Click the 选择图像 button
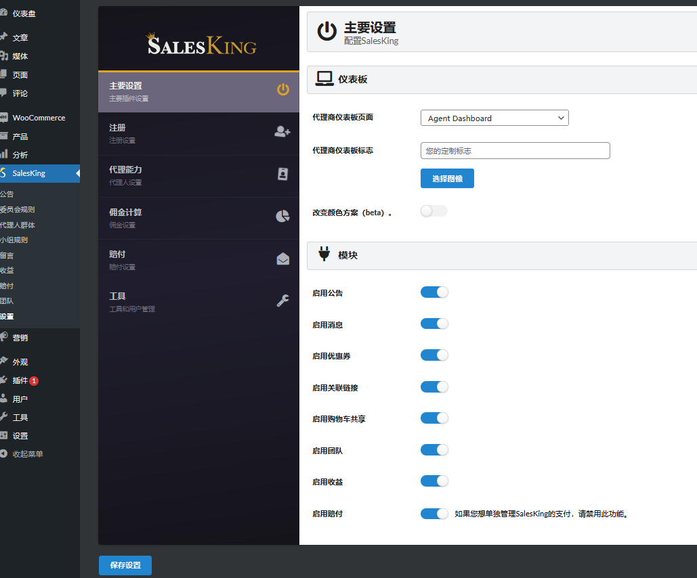The height and width of the screenshot is (578, 697). coord(447,178)
